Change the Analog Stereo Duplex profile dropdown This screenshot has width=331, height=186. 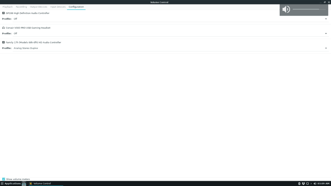(x=326, y=48)
